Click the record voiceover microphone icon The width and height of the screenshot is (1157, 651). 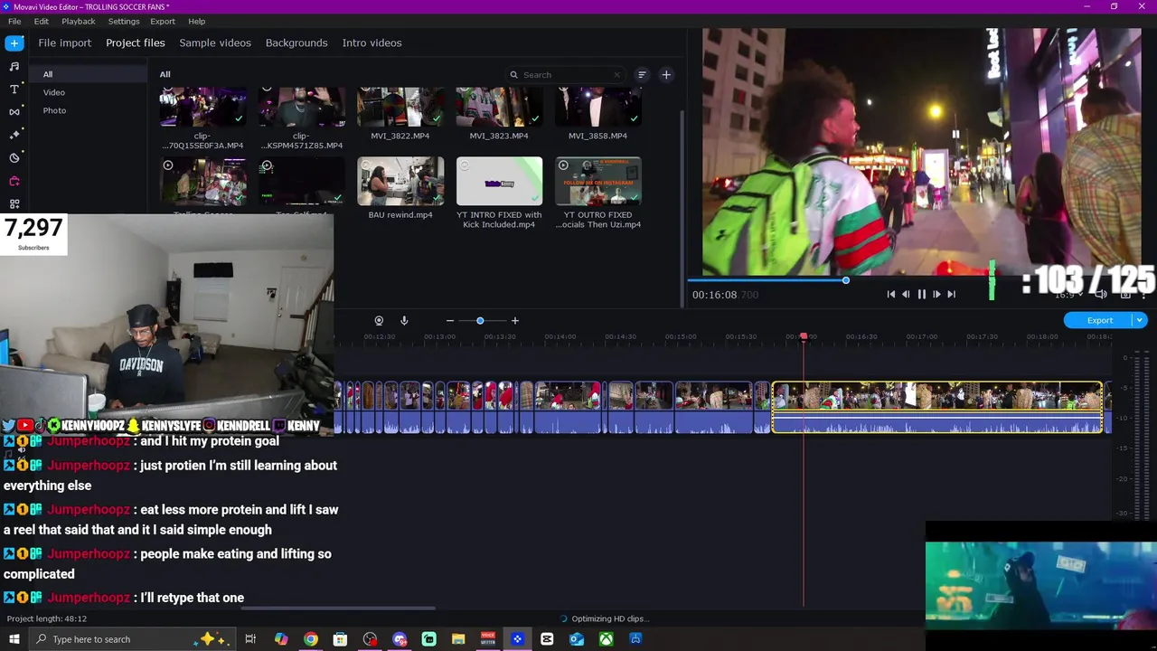[404, 320]
